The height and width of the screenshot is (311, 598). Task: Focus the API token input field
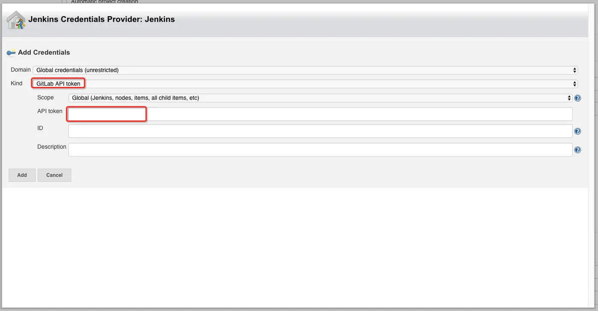(320, 114)
